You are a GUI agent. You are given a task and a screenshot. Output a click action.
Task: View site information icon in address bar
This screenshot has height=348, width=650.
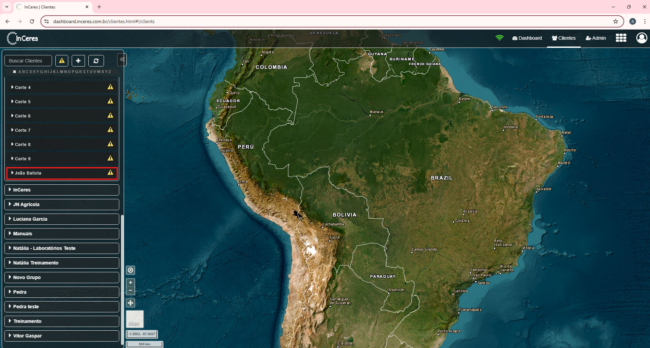(47, 21)
